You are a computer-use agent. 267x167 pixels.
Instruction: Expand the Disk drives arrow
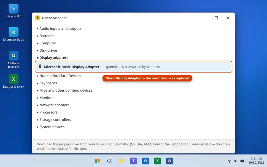click(38, 51)
